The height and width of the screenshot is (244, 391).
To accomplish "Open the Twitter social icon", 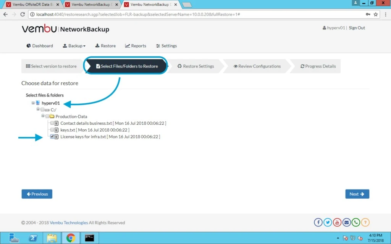I will pos(328,222).
